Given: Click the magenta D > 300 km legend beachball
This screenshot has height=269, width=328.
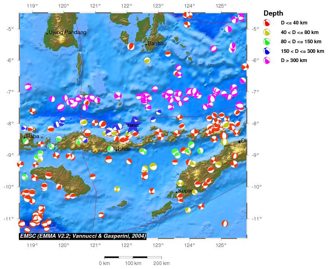Looking at the screenshot, I should 267,60.
